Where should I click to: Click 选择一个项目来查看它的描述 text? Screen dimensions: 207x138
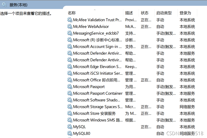[26, 13]
